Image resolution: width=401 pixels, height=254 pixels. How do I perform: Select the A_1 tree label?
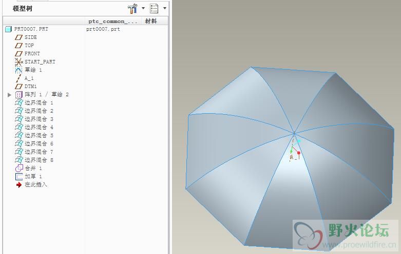pos(29,78)
